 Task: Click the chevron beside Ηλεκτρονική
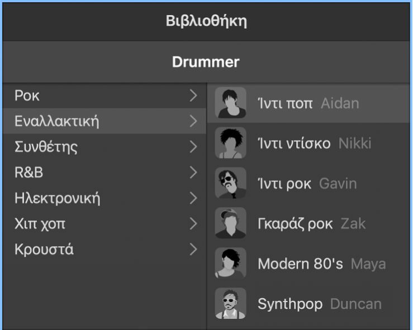[193, 198]
